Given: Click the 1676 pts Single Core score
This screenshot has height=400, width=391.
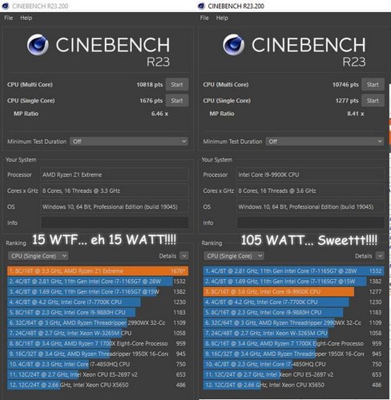Looking at the screenshot, I should (x=151, y=101).
